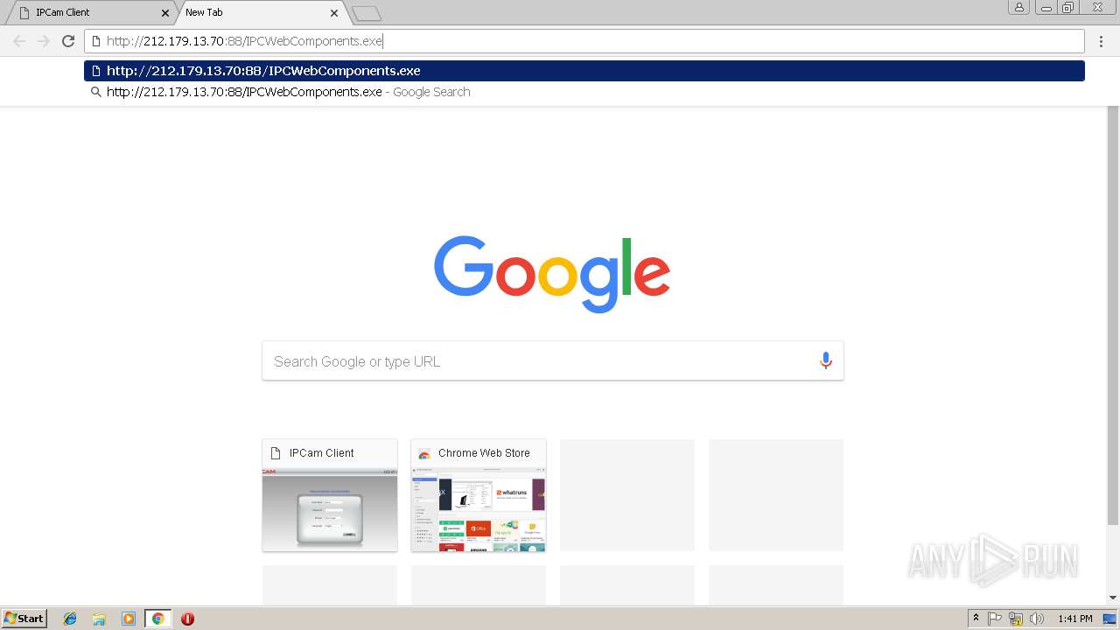1120x630 pixels.
Task: Click the red Opera-like taskbar icon
Action: pos(187,619)
